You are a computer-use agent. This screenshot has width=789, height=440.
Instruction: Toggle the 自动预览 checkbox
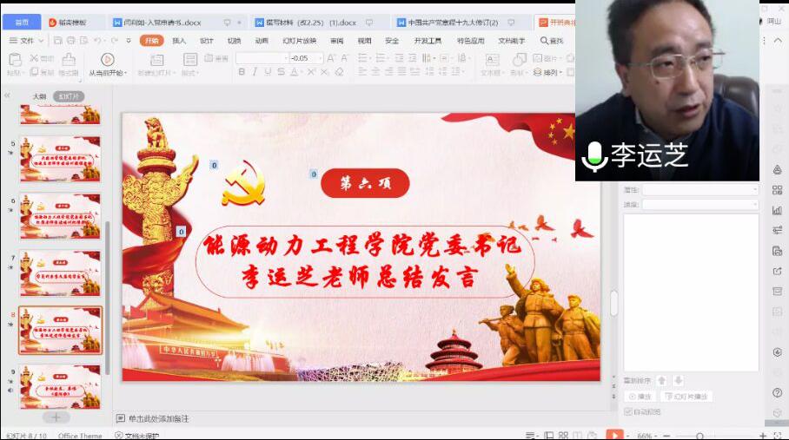tap(628, 411)
